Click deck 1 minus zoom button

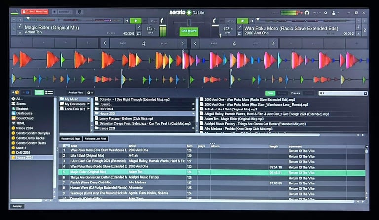point(14,20)
